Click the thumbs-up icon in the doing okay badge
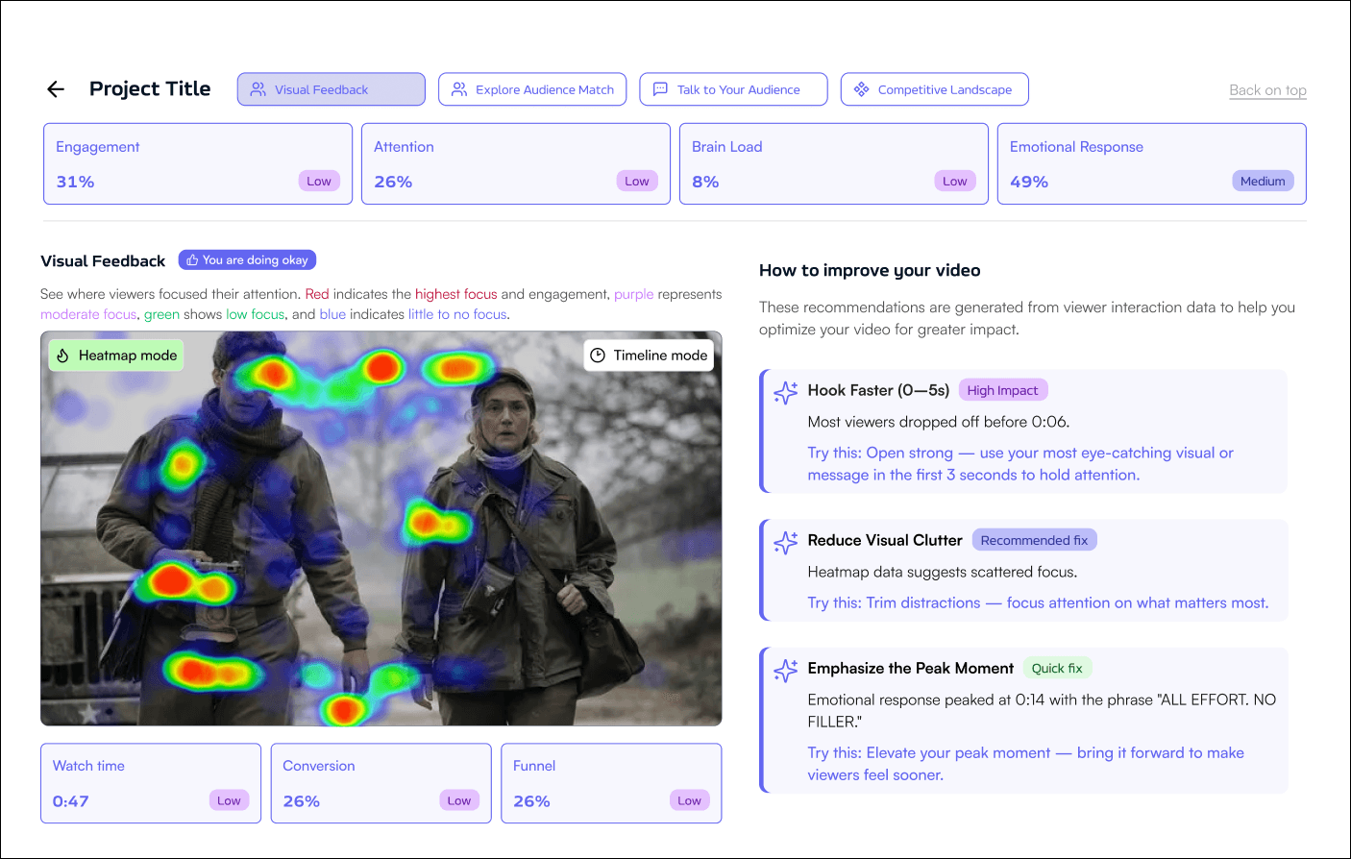Image resolution: width=1351 pixels, height=859 pixels. pyautogui.click(x=192, y=260)
